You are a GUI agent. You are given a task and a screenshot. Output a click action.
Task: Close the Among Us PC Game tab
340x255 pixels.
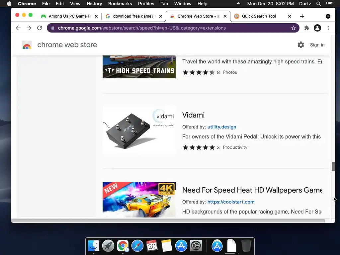[x=96, y=16]
